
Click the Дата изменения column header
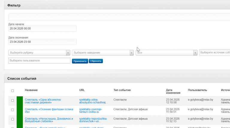click(173, 92)
